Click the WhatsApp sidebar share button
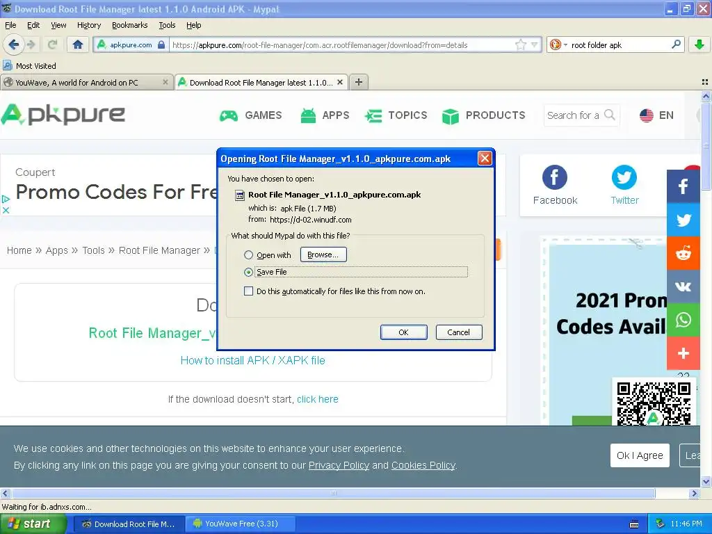The width and height of the screenshot is (712, 534). (683, 320)
